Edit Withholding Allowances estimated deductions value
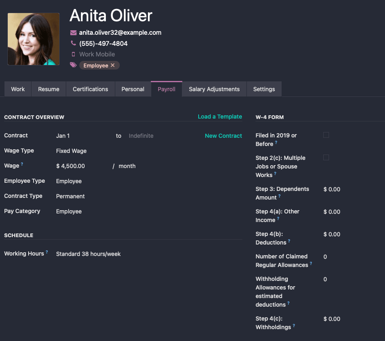Screen dimensions: 385x341 pos(325,279)
